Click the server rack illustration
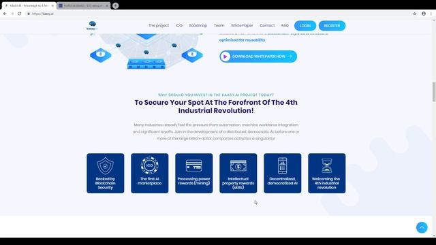The height and width of the screenshot is (245, 436). (146, 63)
